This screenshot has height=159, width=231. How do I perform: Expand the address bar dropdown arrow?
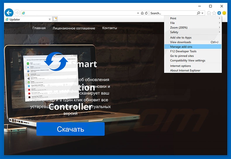pos(138,13)
